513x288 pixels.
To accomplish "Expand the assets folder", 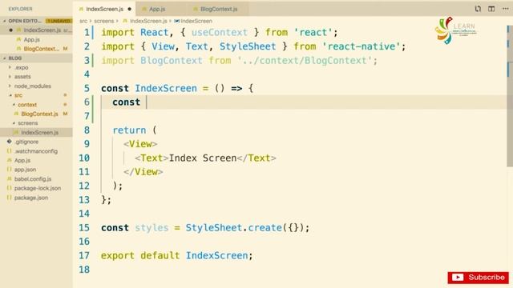I will [22, 77].
